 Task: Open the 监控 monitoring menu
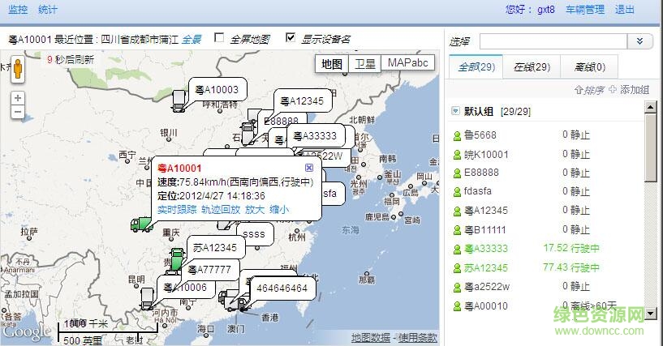pos(18,10)
